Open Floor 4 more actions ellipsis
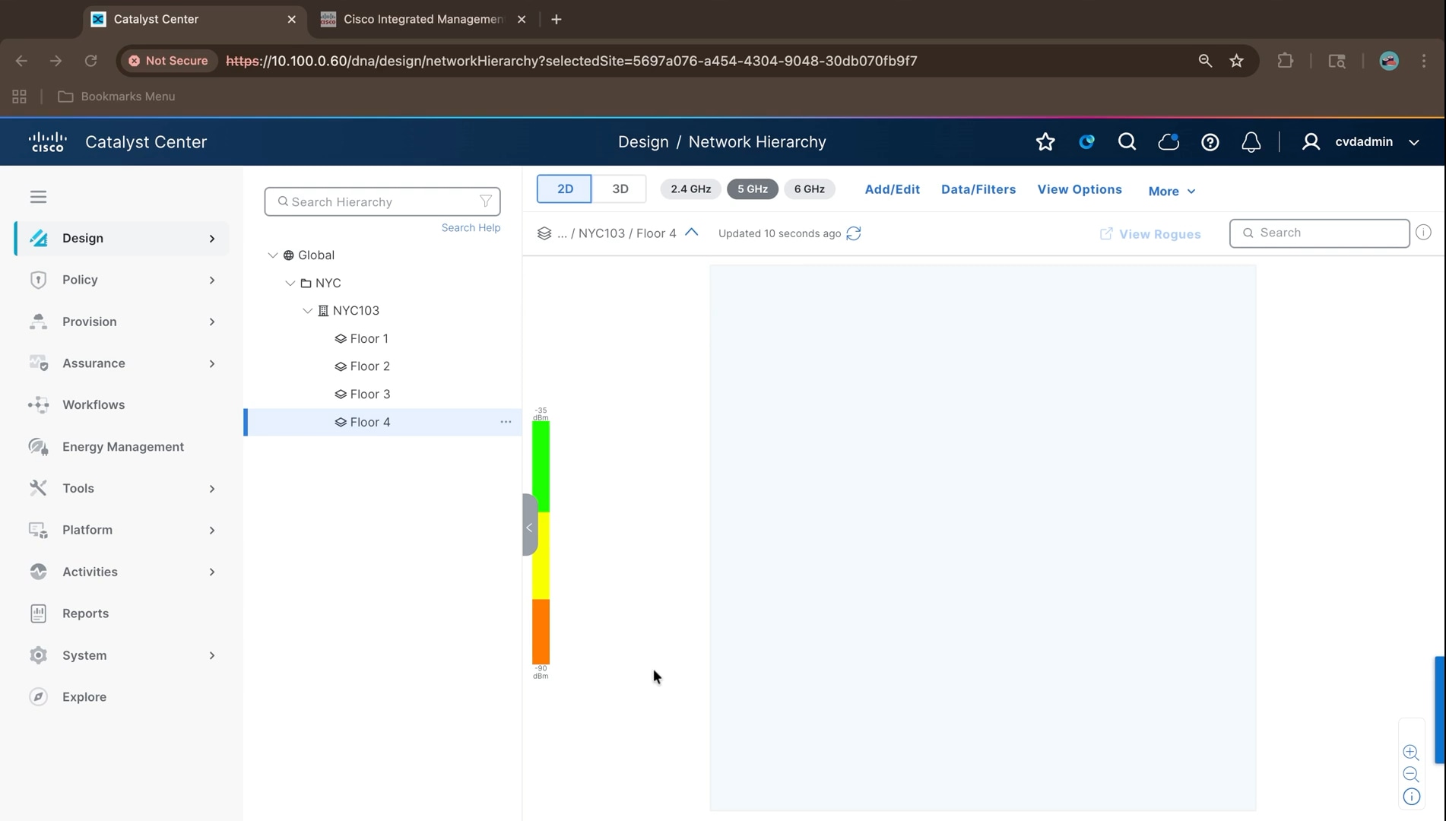This screenshot has height=821, width=1446. tap(506, 422)
